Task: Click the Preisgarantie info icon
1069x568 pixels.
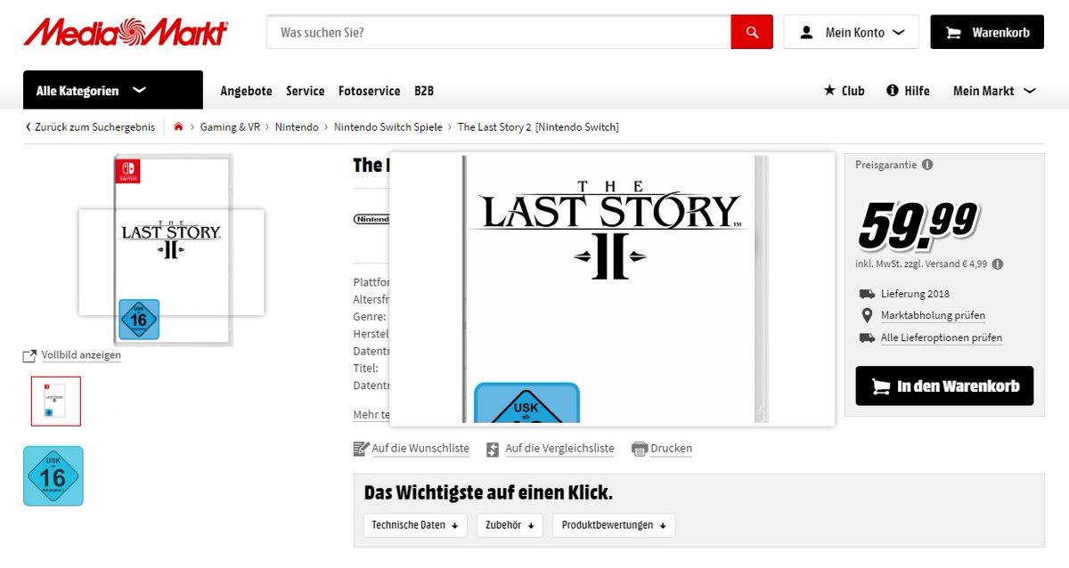Action: [927, 165]
